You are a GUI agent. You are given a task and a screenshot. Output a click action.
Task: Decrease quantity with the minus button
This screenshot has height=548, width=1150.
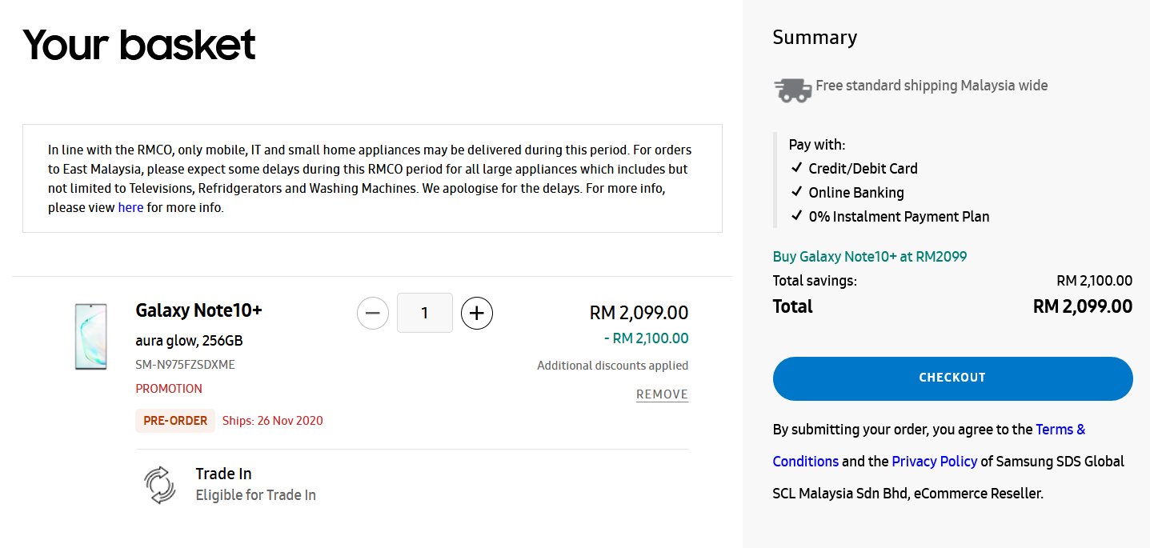point(372,313)
